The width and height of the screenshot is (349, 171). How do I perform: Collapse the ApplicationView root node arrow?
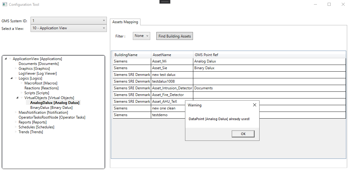click(x=6, y=59)
